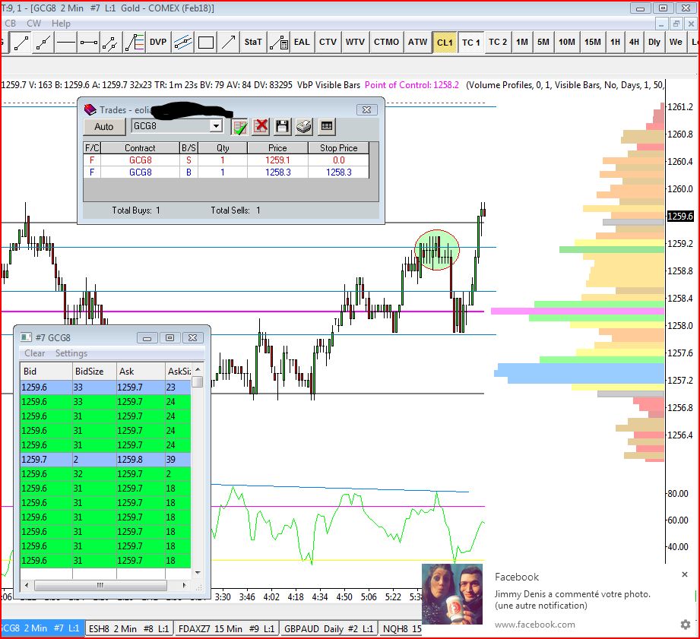Image resolution: width=700 pixels, height=639 pixels.
Task: Select the extending Ray tool
Action: tap(43, 43)
